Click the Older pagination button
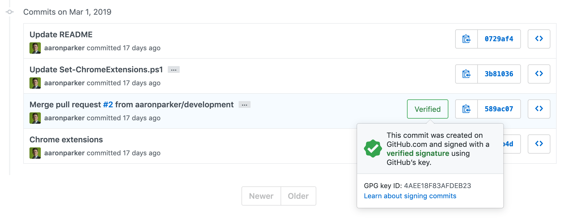Viewport: 564px width, 218px height. click(298, 196)
